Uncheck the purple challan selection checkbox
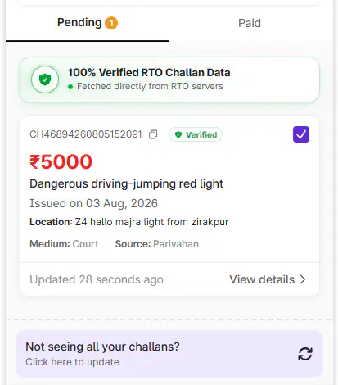This screenshot has height=385, width=338. point(301,134)
